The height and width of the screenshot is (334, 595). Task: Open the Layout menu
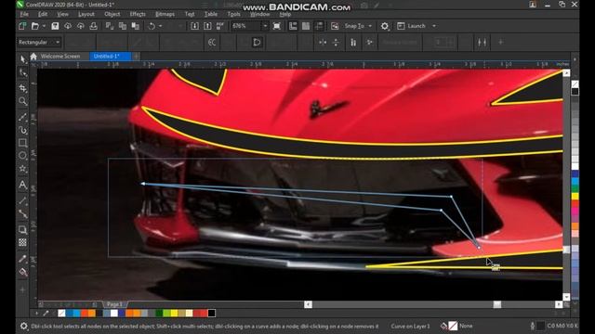click(x=86, y=14)
